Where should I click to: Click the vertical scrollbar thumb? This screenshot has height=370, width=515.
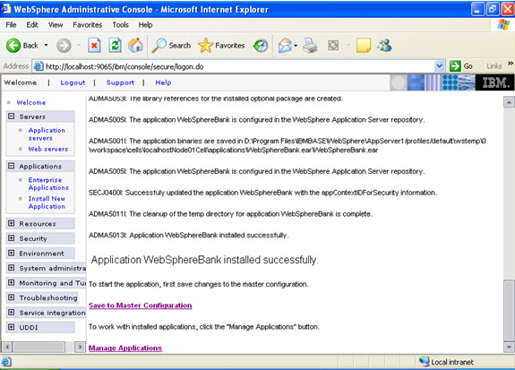pos(509,310)
